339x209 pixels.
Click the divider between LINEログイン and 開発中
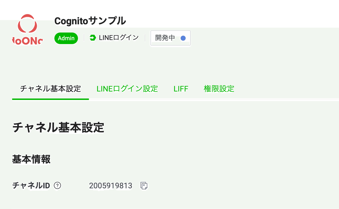[x=145, y=38]
